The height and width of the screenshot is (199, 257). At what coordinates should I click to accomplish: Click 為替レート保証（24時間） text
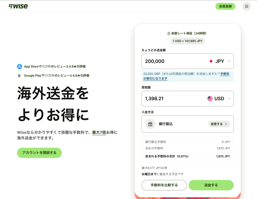[x=189, y=33]
